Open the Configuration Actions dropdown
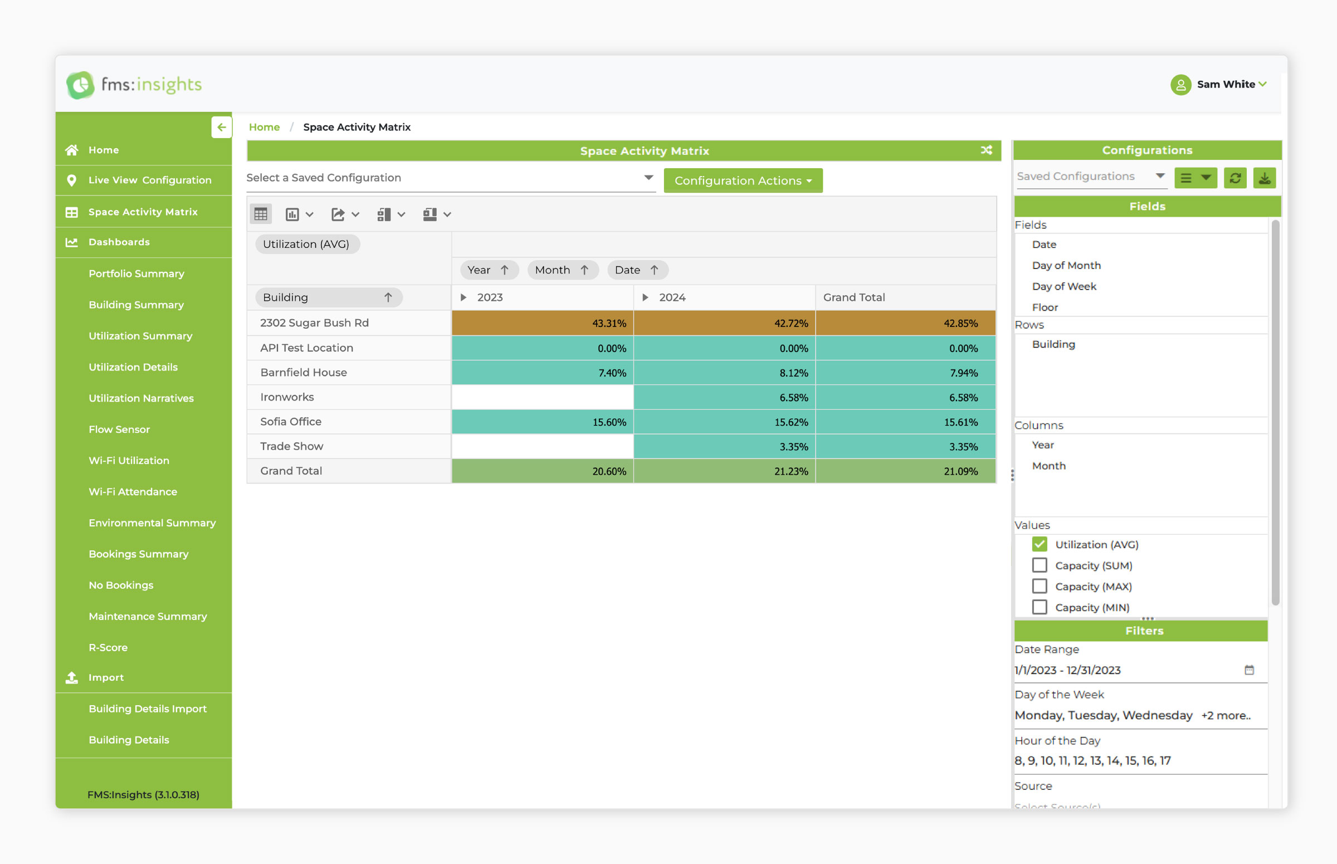1337x864 pixels. 743,180
